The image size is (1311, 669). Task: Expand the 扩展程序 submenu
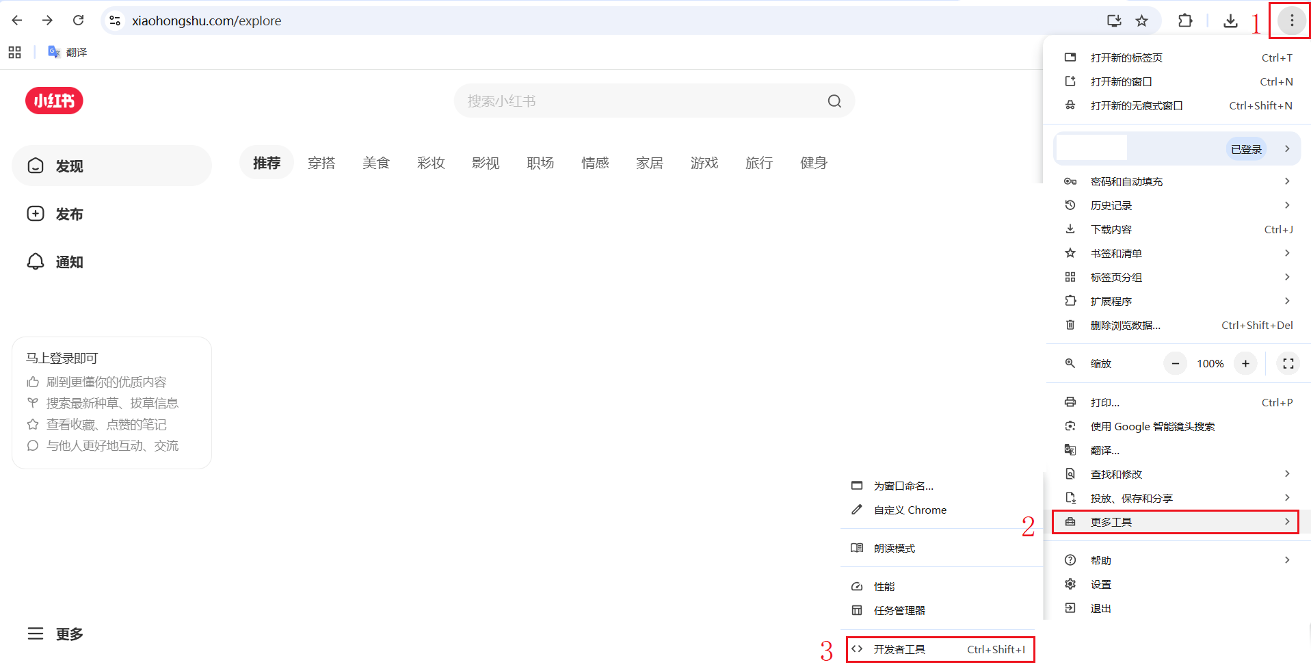point(1177,301)
